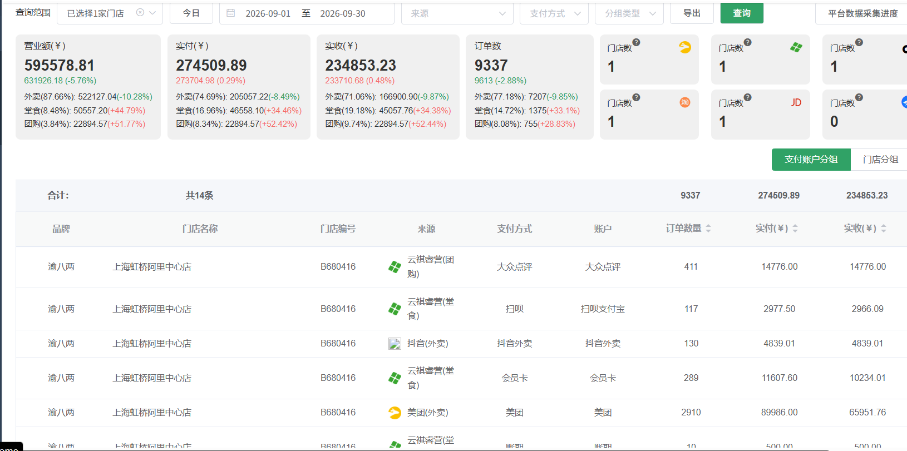This screenshot has width=907, height=451.
Task: Click the green clover icon in top store card
Action: tap(796, 47)
